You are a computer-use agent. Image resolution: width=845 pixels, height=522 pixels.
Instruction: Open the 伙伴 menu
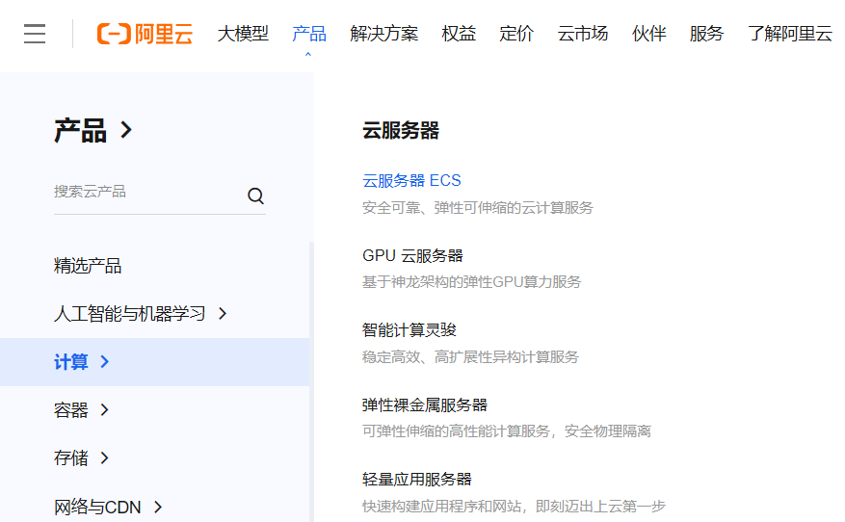tap(648, 34)
